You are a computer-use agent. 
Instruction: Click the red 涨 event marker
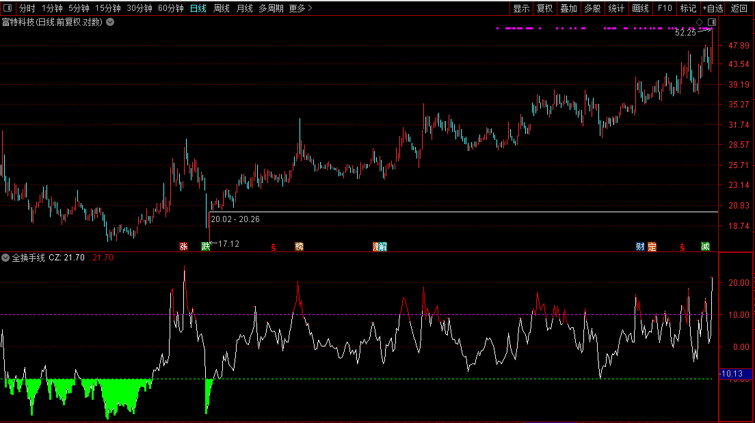183,247
